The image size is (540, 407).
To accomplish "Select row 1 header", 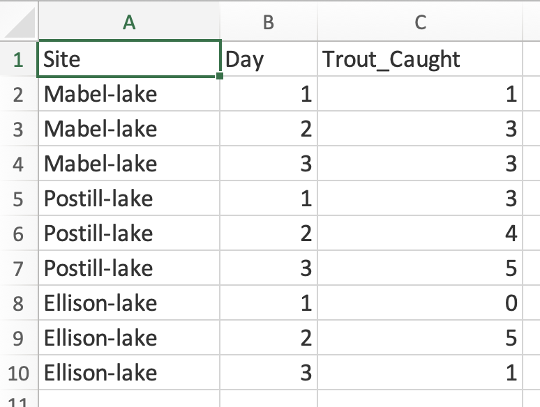I will [19, 59].
